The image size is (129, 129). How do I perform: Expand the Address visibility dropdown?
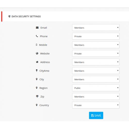[x=96, y=62]
